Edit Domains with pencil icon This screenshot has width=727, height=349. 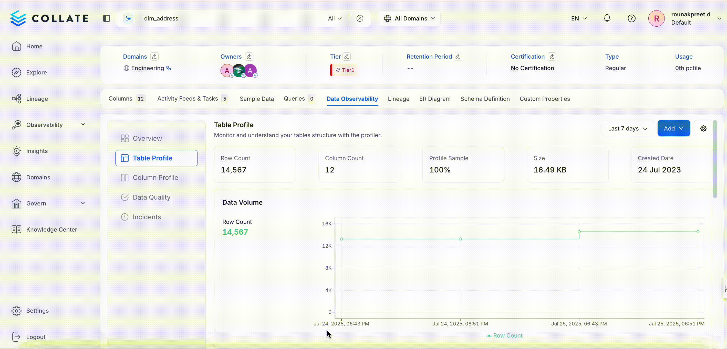pyautogui.click(x=154, y=56)
